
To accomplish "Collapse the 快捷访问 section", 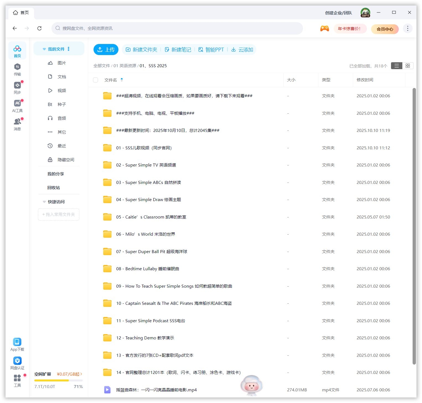I will click(44, 202).
